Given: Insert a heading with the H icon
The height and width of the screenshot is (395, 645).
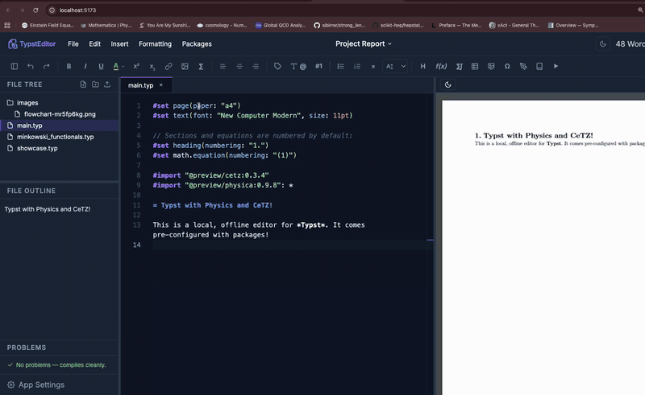Looking at the screenshot, I should pyautogui.click(x=422, y=66).
